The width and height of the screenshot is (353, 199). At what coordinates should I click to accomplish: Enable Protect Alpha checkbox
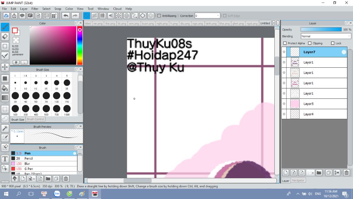pos(285,43)
